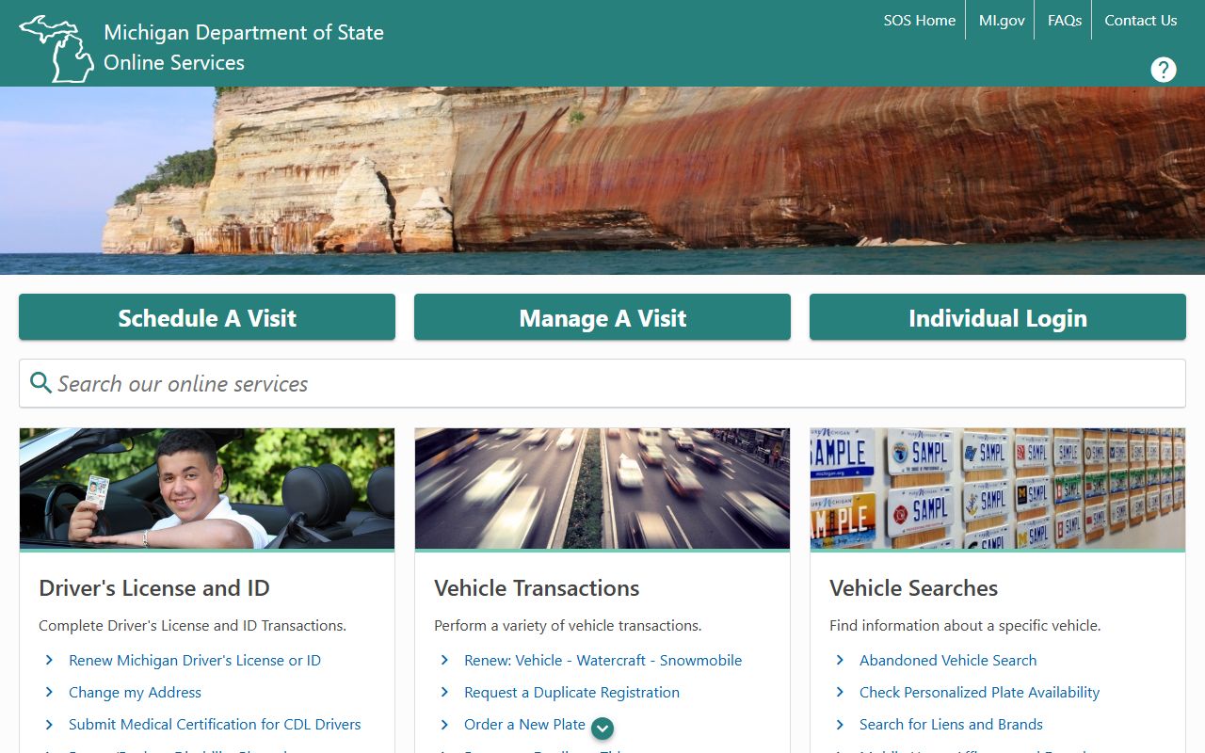Click 'Perform a variety of vehicle transactions.' text
Viewport: 1205px width, 753px height.
568,625
